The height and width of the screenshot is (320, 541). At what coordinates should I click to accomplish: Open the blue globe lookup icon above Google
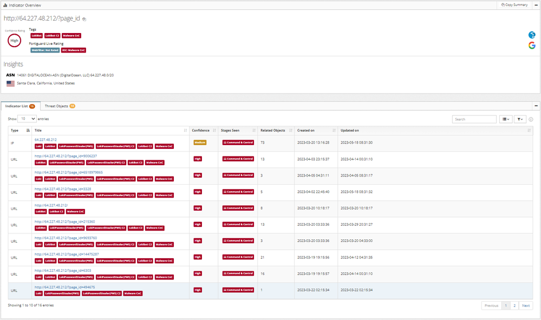[x=532, y=35]
